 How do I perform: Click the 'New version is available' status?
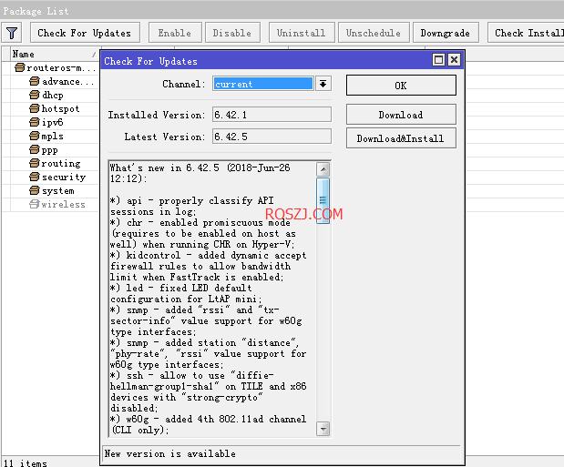pos(170,453)
